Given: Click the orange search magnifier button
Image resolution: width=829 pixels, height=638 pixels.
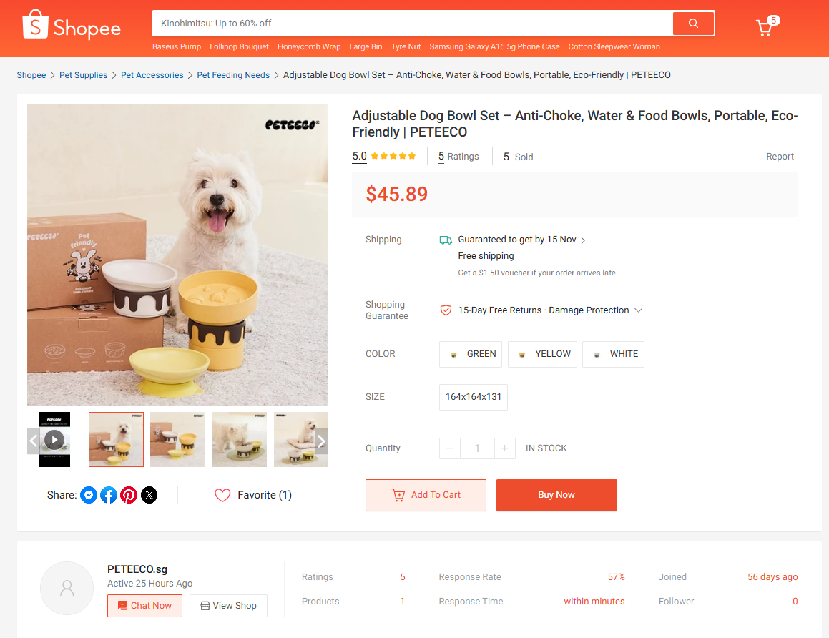Looking at the screenshot, I should 693,24.
